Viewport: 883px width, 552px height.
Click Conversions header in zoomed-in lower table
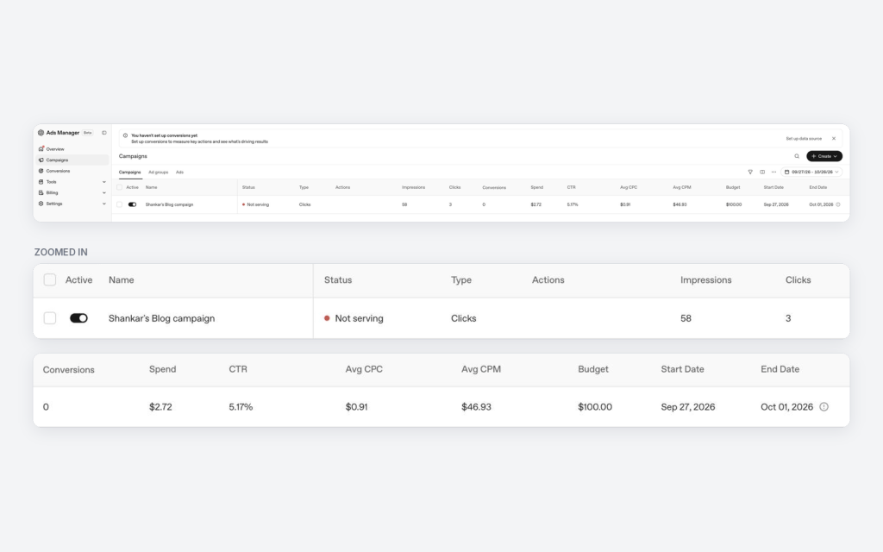click(69, 369)
